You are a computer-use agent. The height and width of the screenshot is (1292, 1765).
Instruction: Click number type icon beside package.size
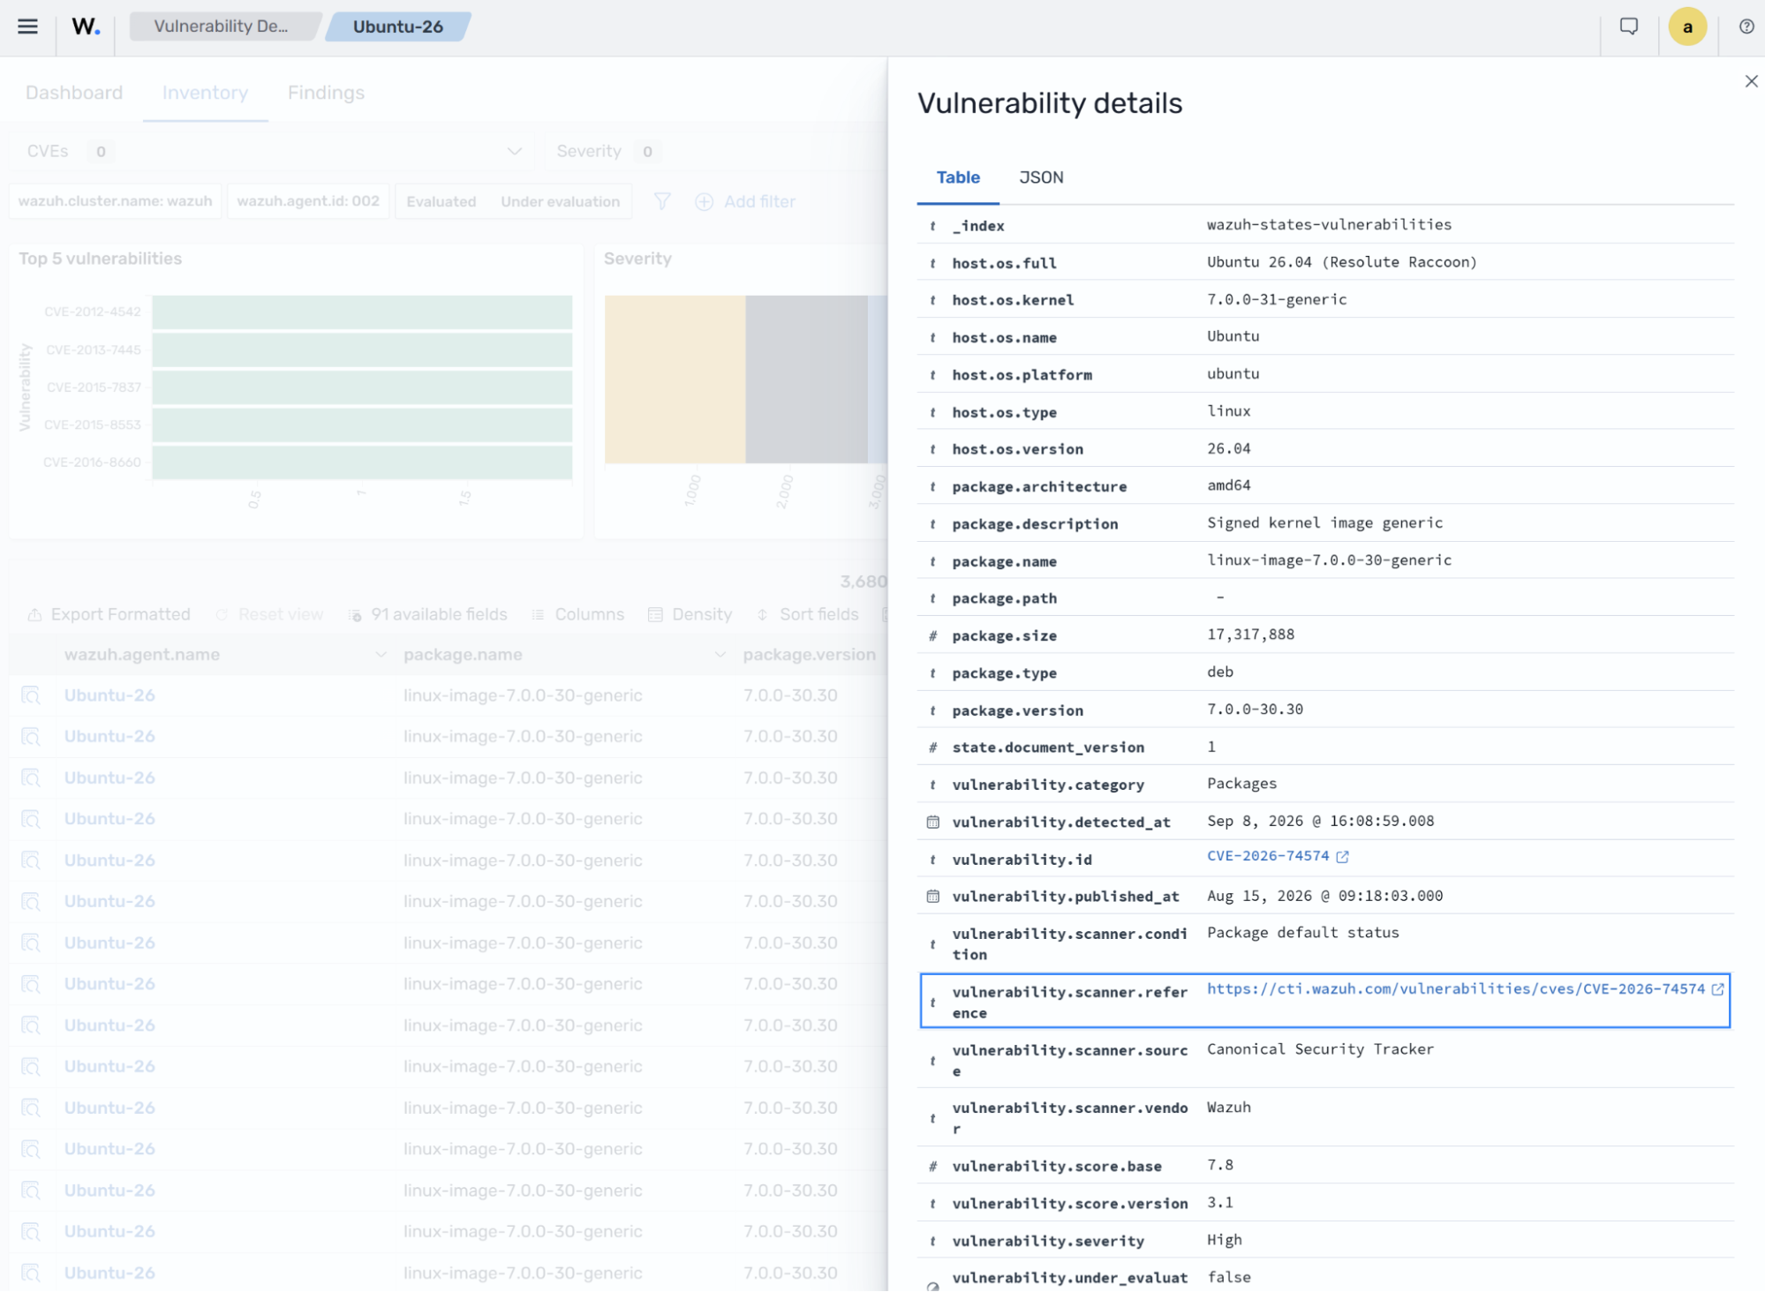pos(932,636)
